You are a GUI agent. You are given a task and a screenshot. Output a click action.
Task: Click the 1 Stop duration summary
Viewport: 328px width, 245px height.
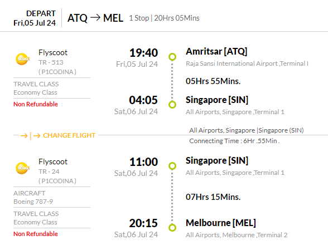[164, 18]
